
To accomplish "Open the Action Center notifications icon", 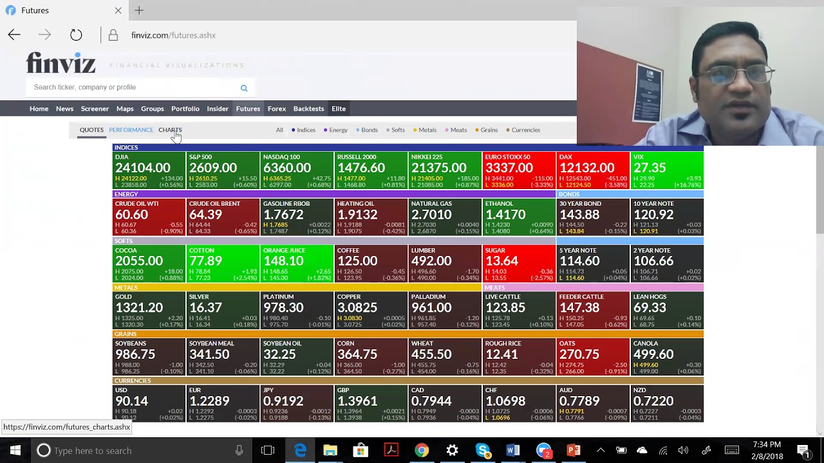I will pos(803,450).
